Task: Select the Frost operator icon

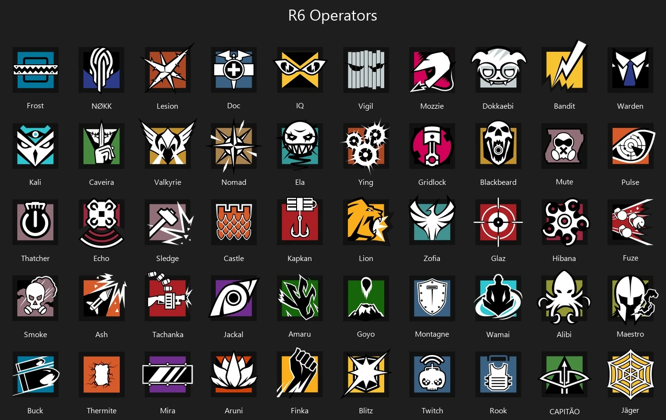Action: tap(35, 70)
